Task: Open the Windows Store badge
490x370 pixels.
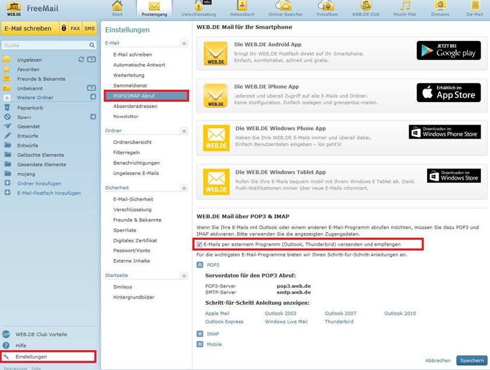Action: pos(454,175)
